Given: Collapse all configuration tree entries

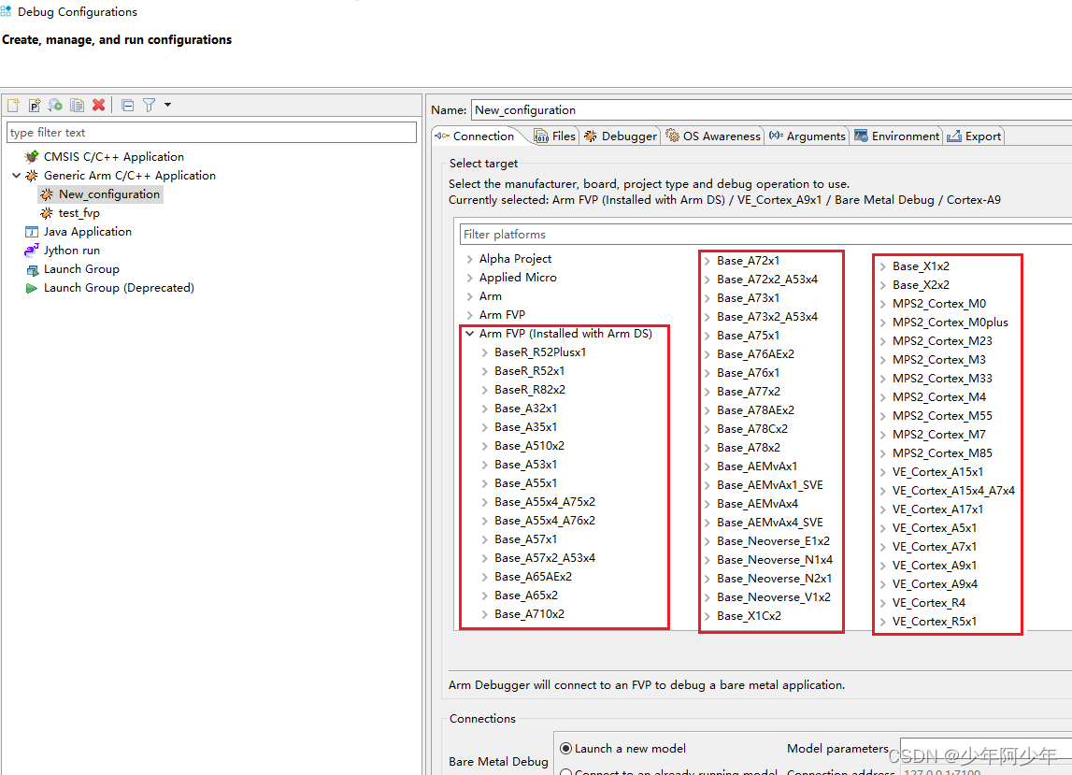Looking at the screenshot, I should click(127, 105).
